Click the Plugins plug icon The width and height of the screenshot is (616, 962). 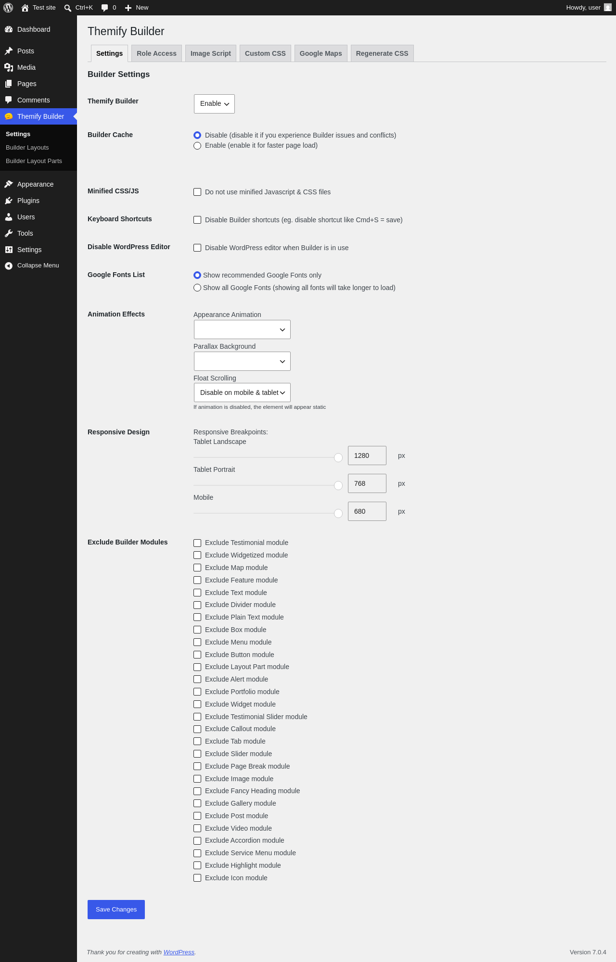pyautogui.click(x=9, y=201)
